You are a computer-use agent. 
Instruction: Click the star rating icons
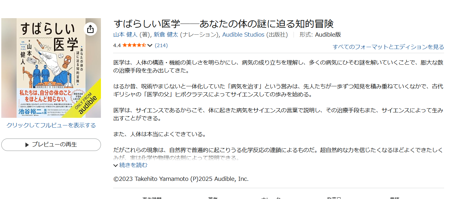pyautogui.click(x=134, y=45)
